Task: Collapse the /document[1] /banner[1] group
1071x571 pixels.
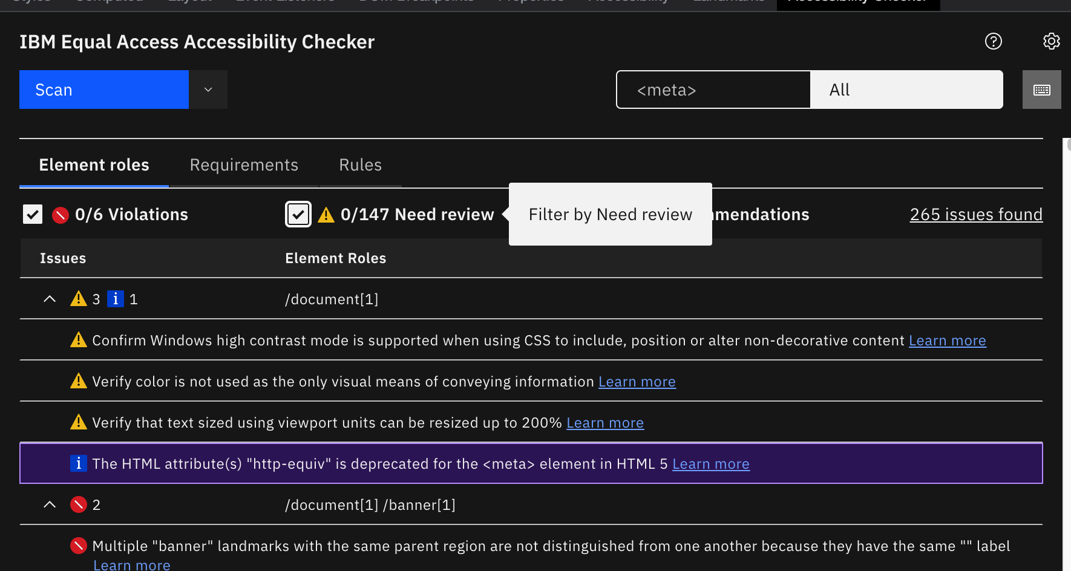Action: pos(49,504)
